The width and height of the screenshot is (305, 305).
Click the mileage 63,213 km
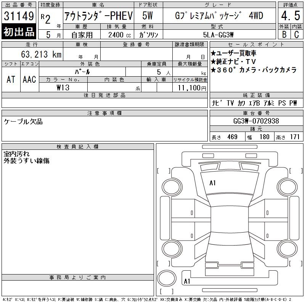tap(41, 54)
